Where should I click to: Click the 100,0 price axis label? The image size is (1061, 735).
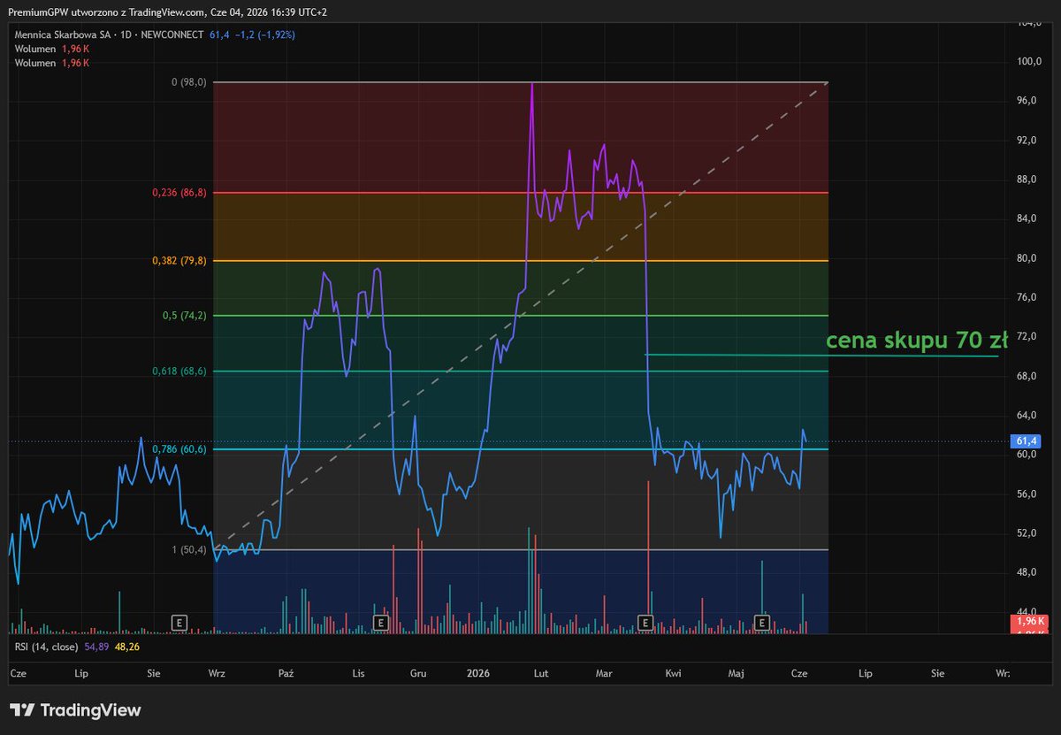point(1029,62)
